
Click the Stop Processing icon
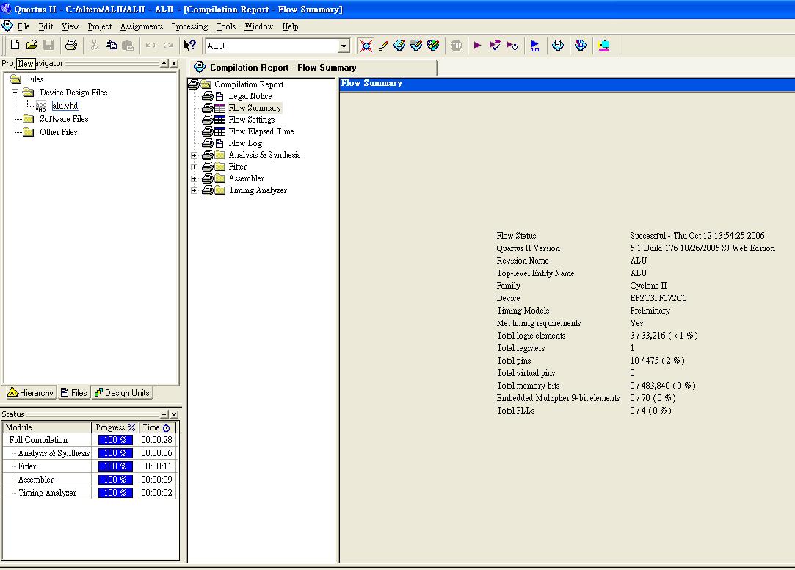coord(457,46)
